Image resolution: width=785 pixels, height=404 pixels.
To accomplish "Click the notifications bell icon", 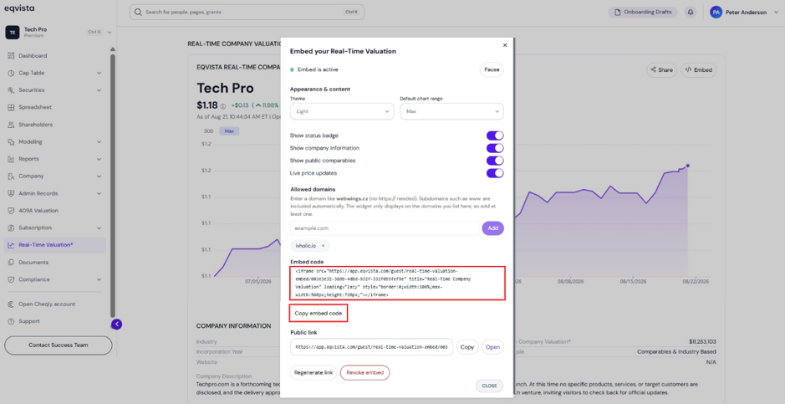I will 691,12.
